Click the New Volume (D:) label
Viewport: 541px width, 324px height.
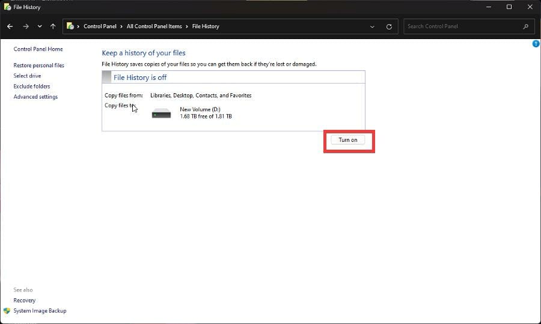coord(200,109)
